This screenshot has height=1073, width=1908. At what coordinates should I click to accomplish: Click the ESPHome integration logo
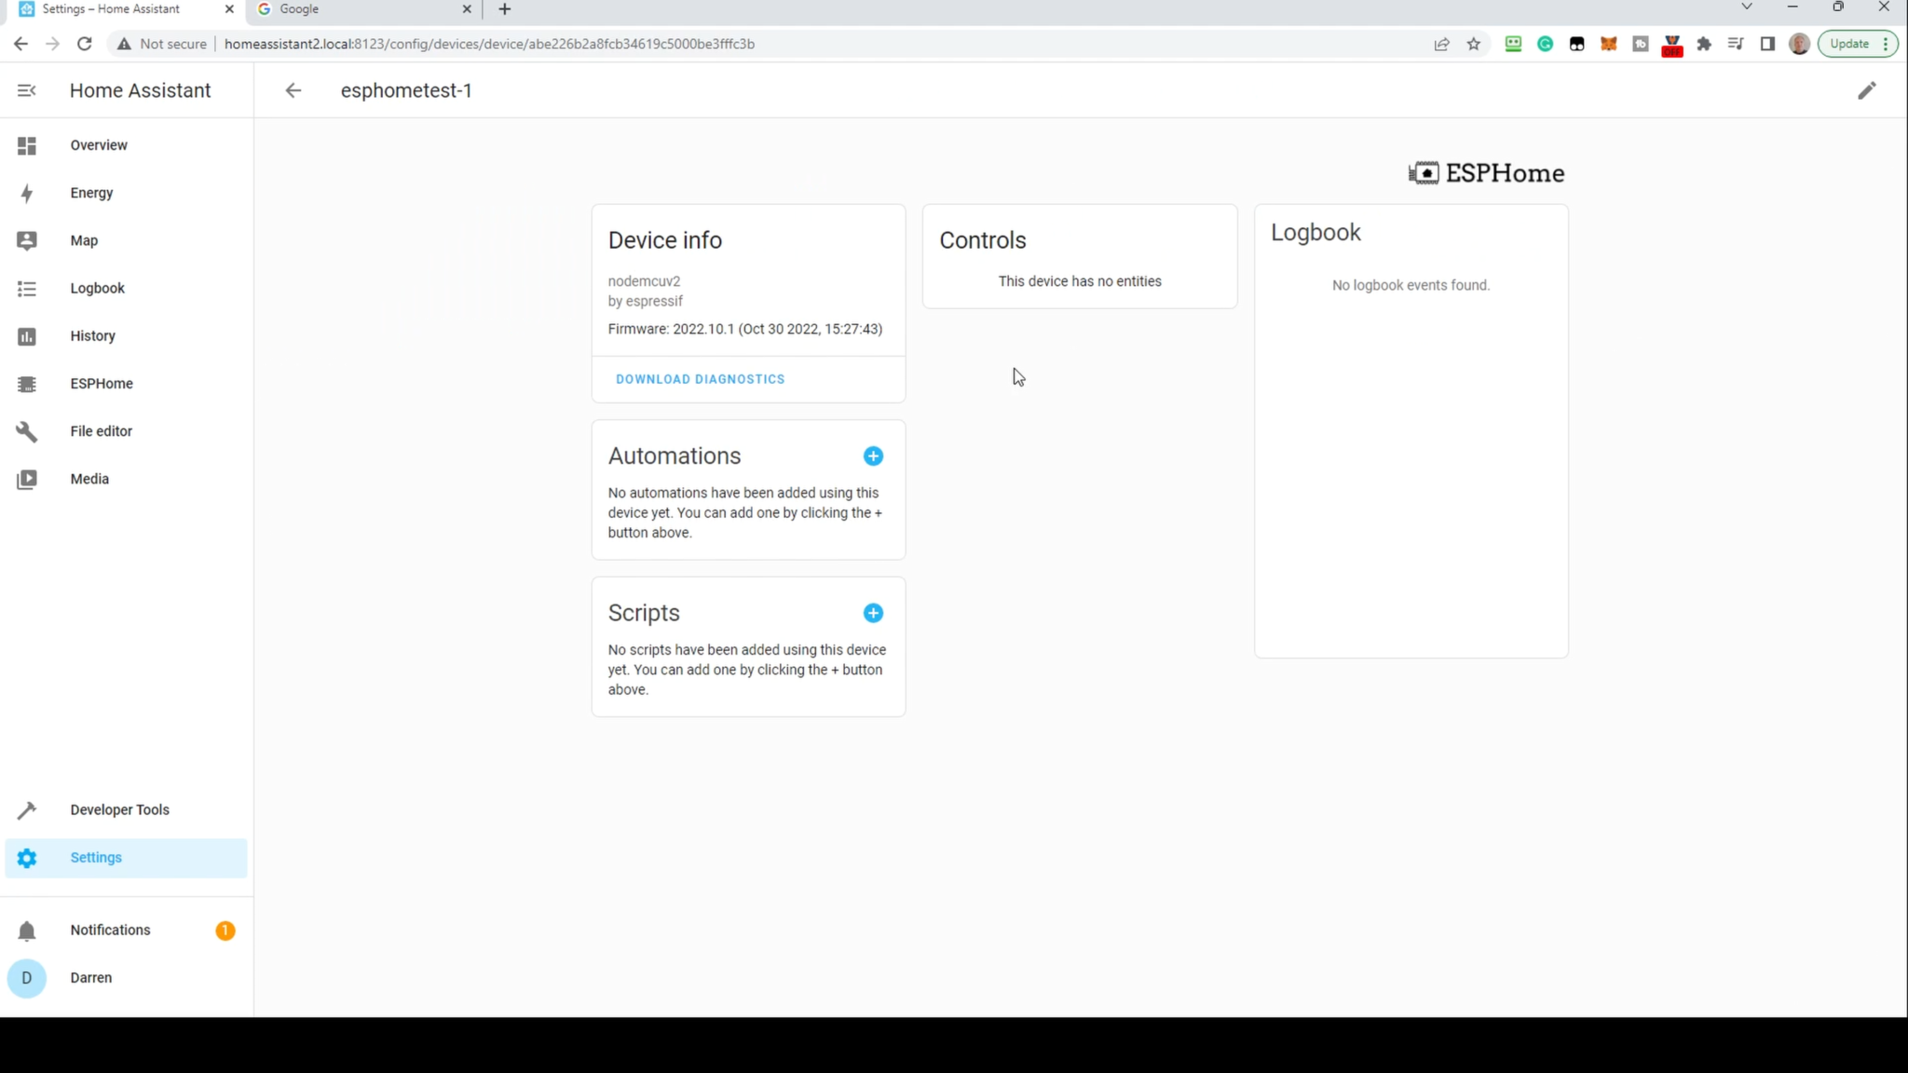pos(1487,173)
